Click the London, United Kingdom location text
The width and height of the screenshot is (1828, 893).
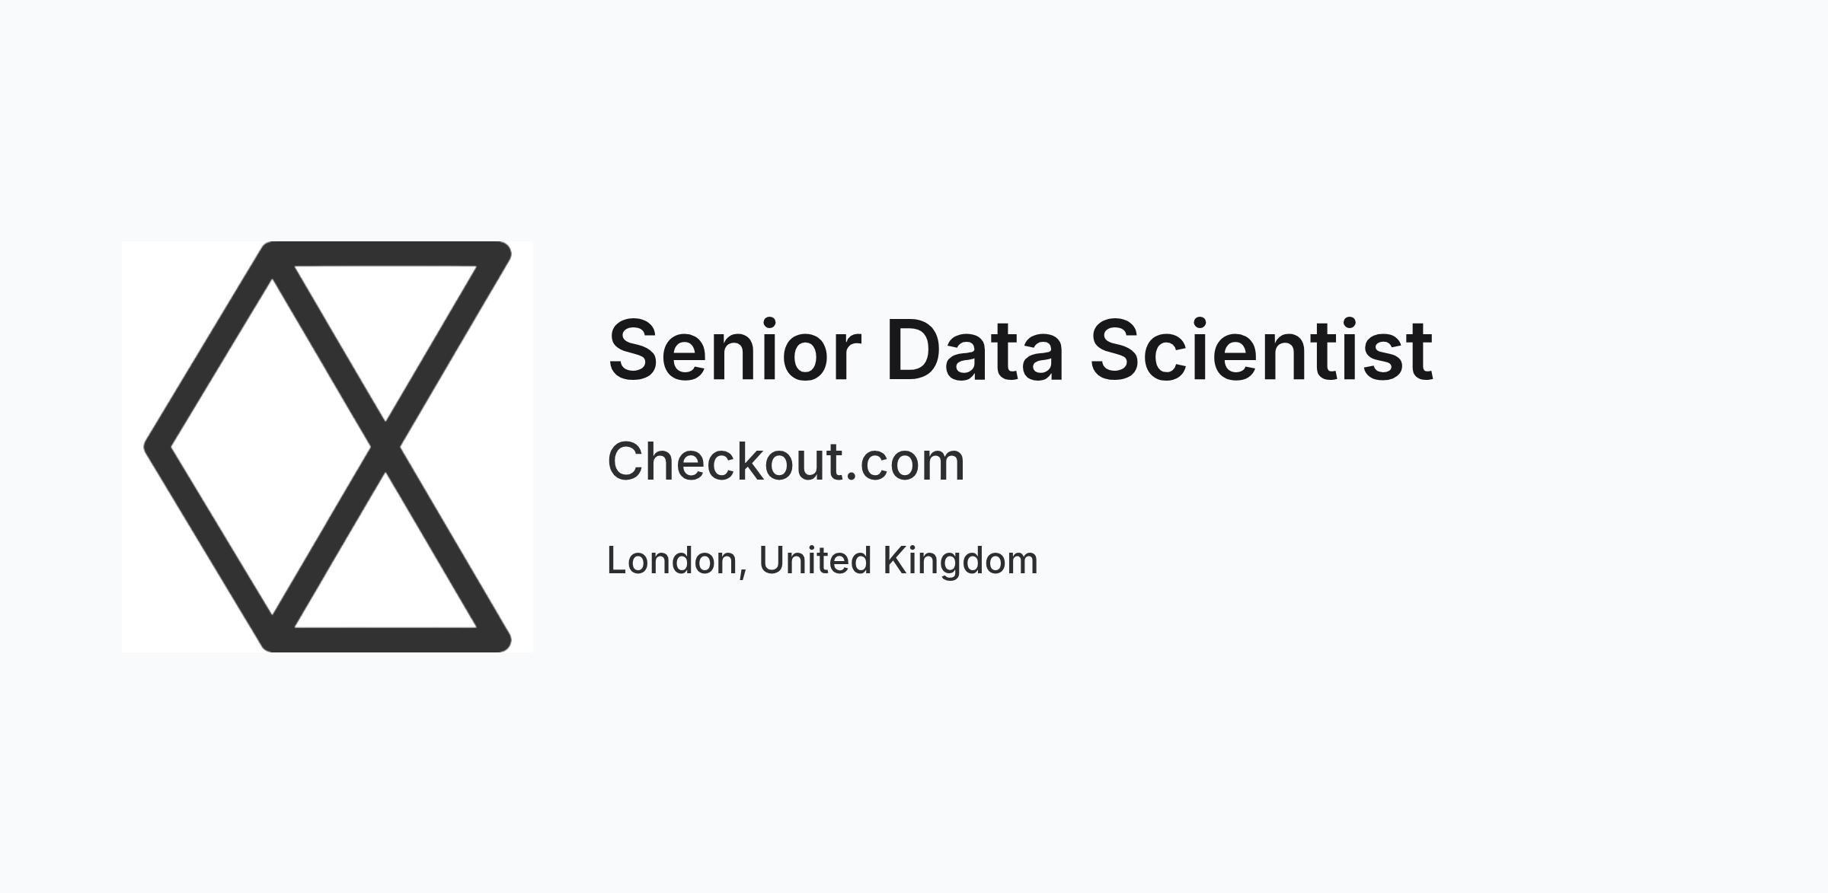[x=822, y=561]
